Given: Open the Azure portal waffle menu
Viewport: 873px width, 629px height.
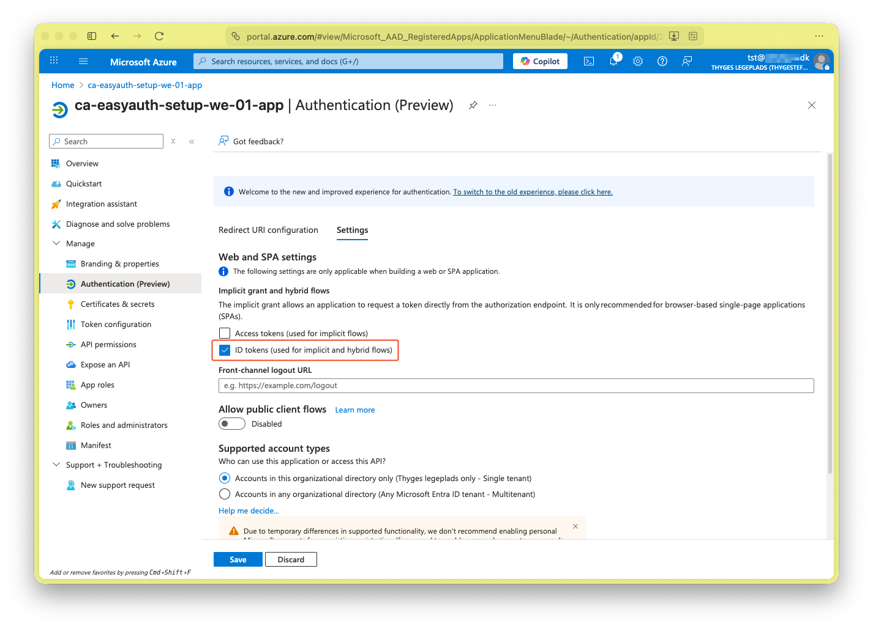Looking at the screenshot, I should [54, 61].
